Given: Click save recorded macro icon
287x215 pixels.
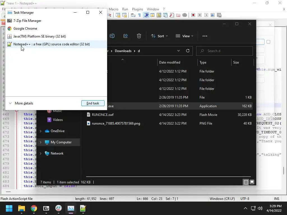Looking at the screenshot, I should tap(219, 15).
